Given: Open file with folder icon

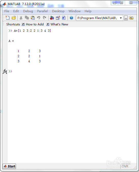Looking at the screenshot, I should click(14, 18).
